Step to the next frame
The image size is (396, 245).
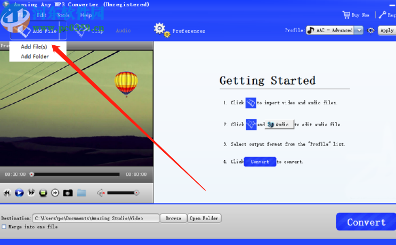pos(55,193)
